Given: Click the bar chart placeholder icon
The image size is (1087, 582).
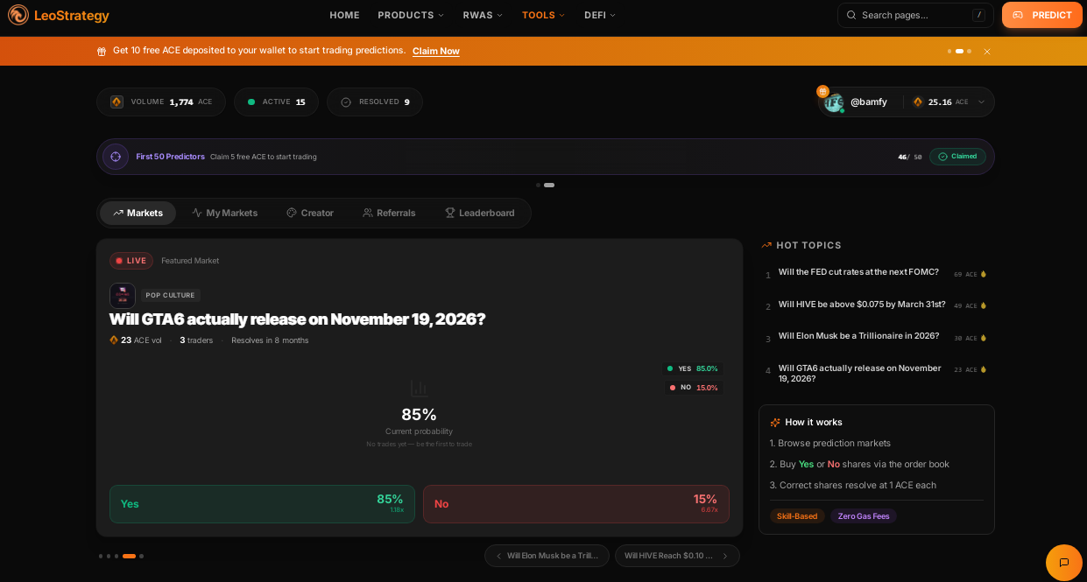Looking at the screenshot, I should 419,389.
